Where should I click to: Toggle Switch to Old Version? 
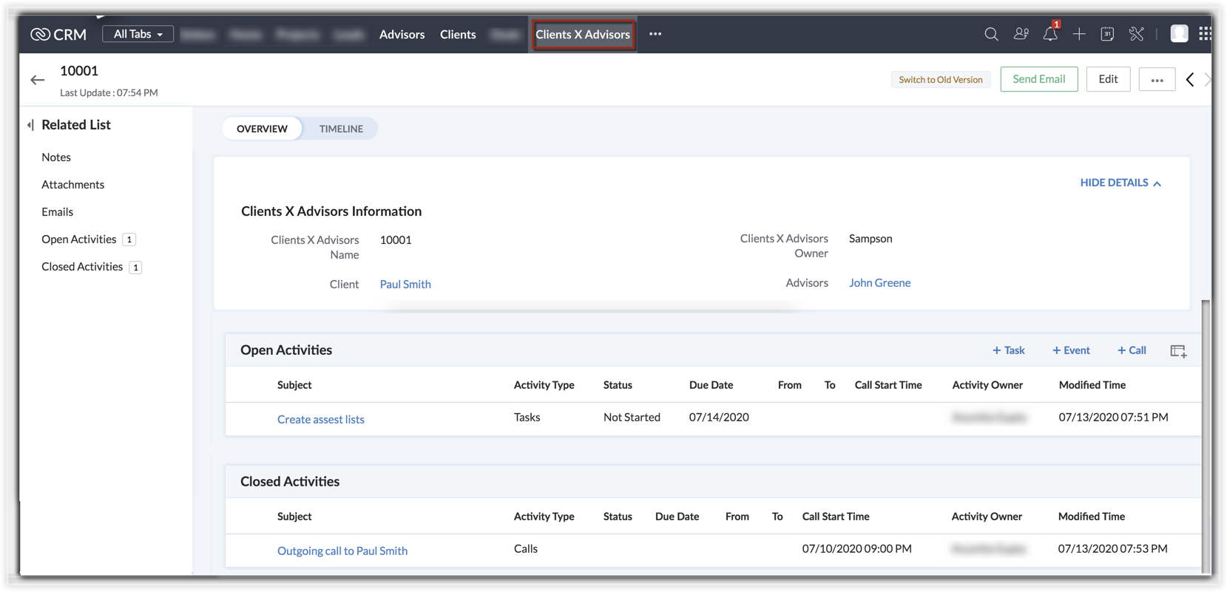pos(940,79)
